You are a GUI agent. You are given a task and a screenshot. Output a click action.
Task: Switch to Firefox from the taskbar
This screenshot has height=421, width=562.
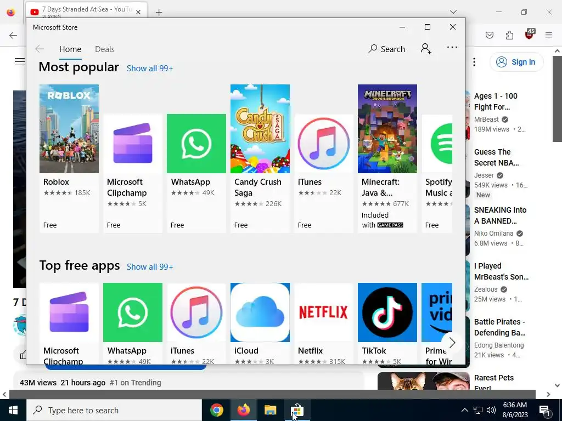tap(243, 410)
